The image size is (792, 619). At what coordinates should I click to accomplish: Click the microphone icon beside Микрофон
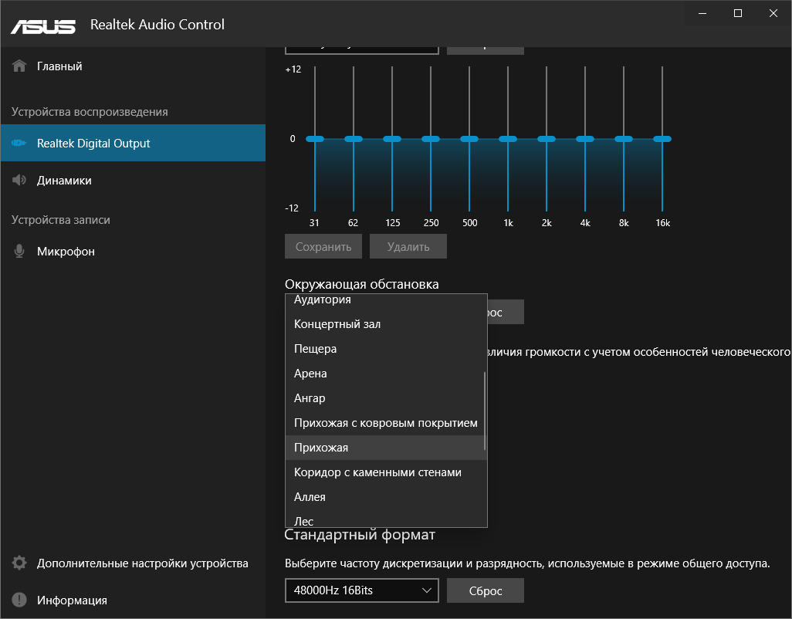click(x=19, y=252)
